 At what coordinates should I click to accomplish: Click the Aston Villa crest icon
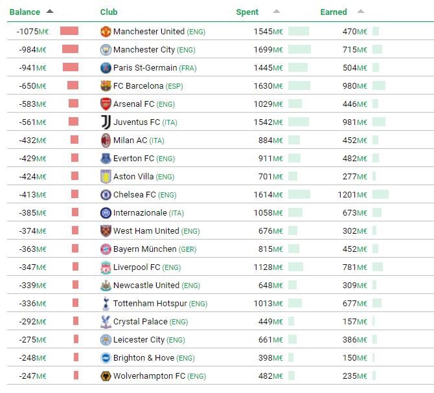(x=106, y=177)
